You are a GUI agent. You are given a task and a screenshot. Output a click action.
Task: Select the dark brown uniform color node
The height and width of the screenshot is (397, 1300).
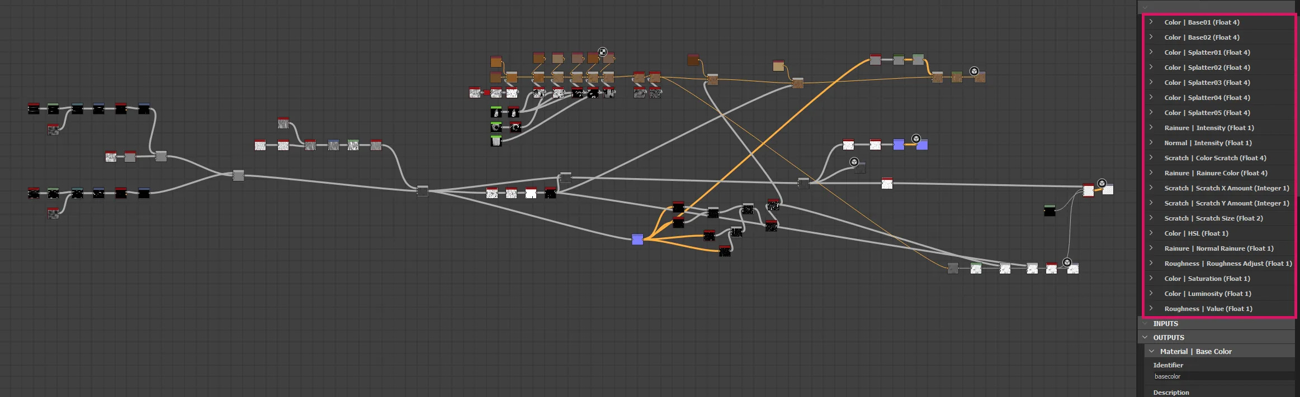coord(693,59)
